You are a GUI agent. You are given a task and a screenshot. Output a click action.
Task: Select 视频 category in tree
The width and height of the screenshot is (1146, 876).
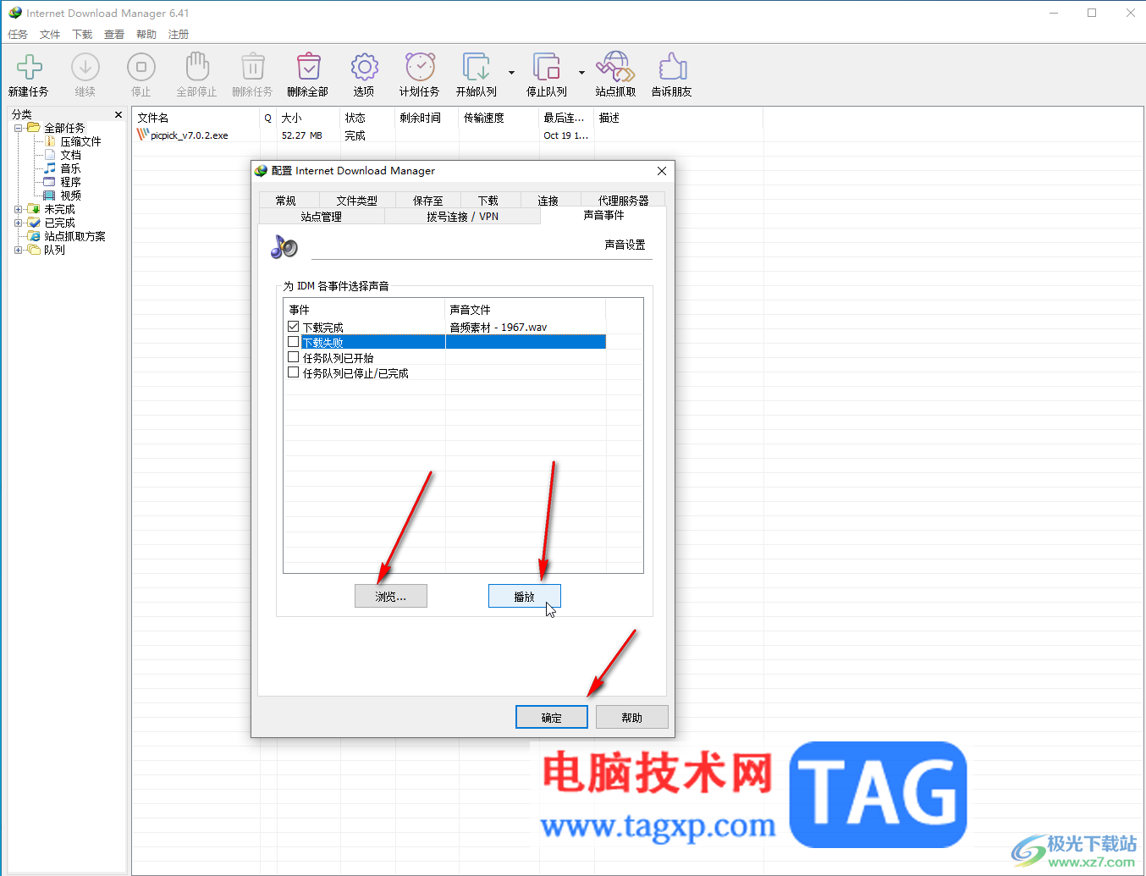pyautogui.click(x=70, y=196)
